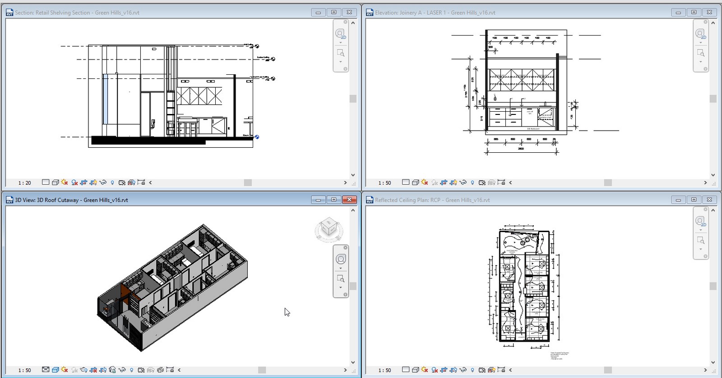Toggle Sun Path in 3D Roof Cutaway view
722x378 pixels.
[x=65, y=370]
